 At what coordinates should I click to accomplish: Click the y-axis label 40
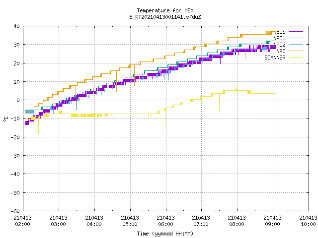(x=16, y=26)
